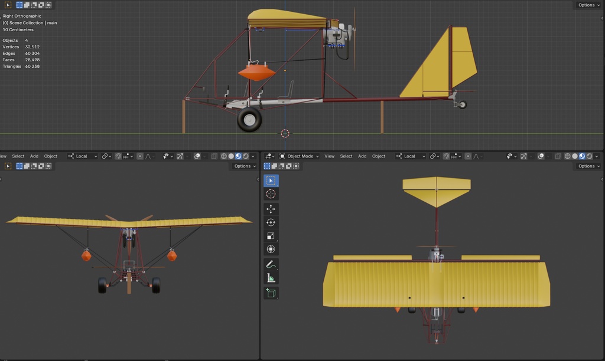Select the Select Box tool in right viewport toolbar

[271, 180]
